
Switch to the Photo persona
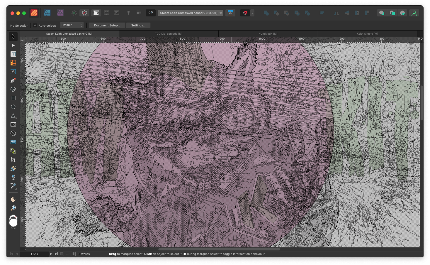60,13
